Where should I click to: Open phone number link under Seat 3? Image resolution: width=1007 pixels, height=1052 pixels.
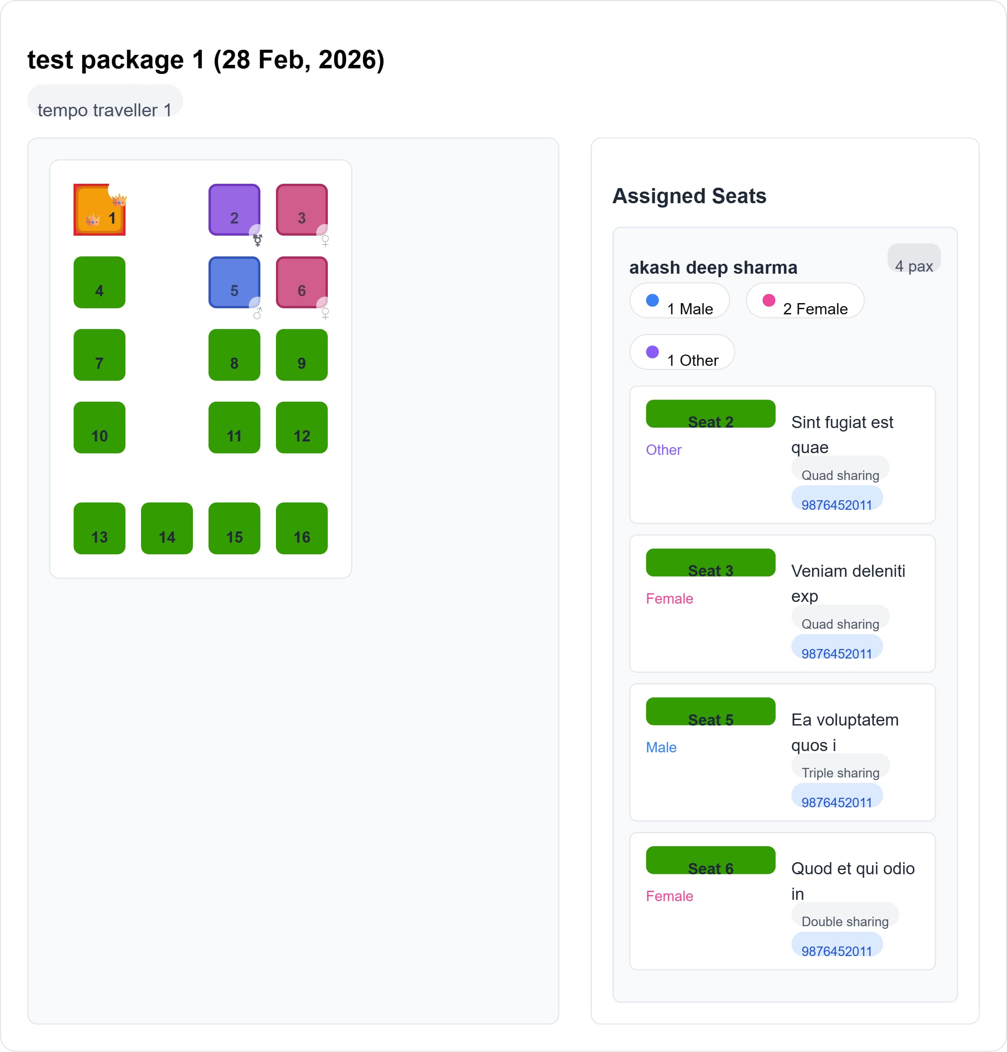point(836,648)
